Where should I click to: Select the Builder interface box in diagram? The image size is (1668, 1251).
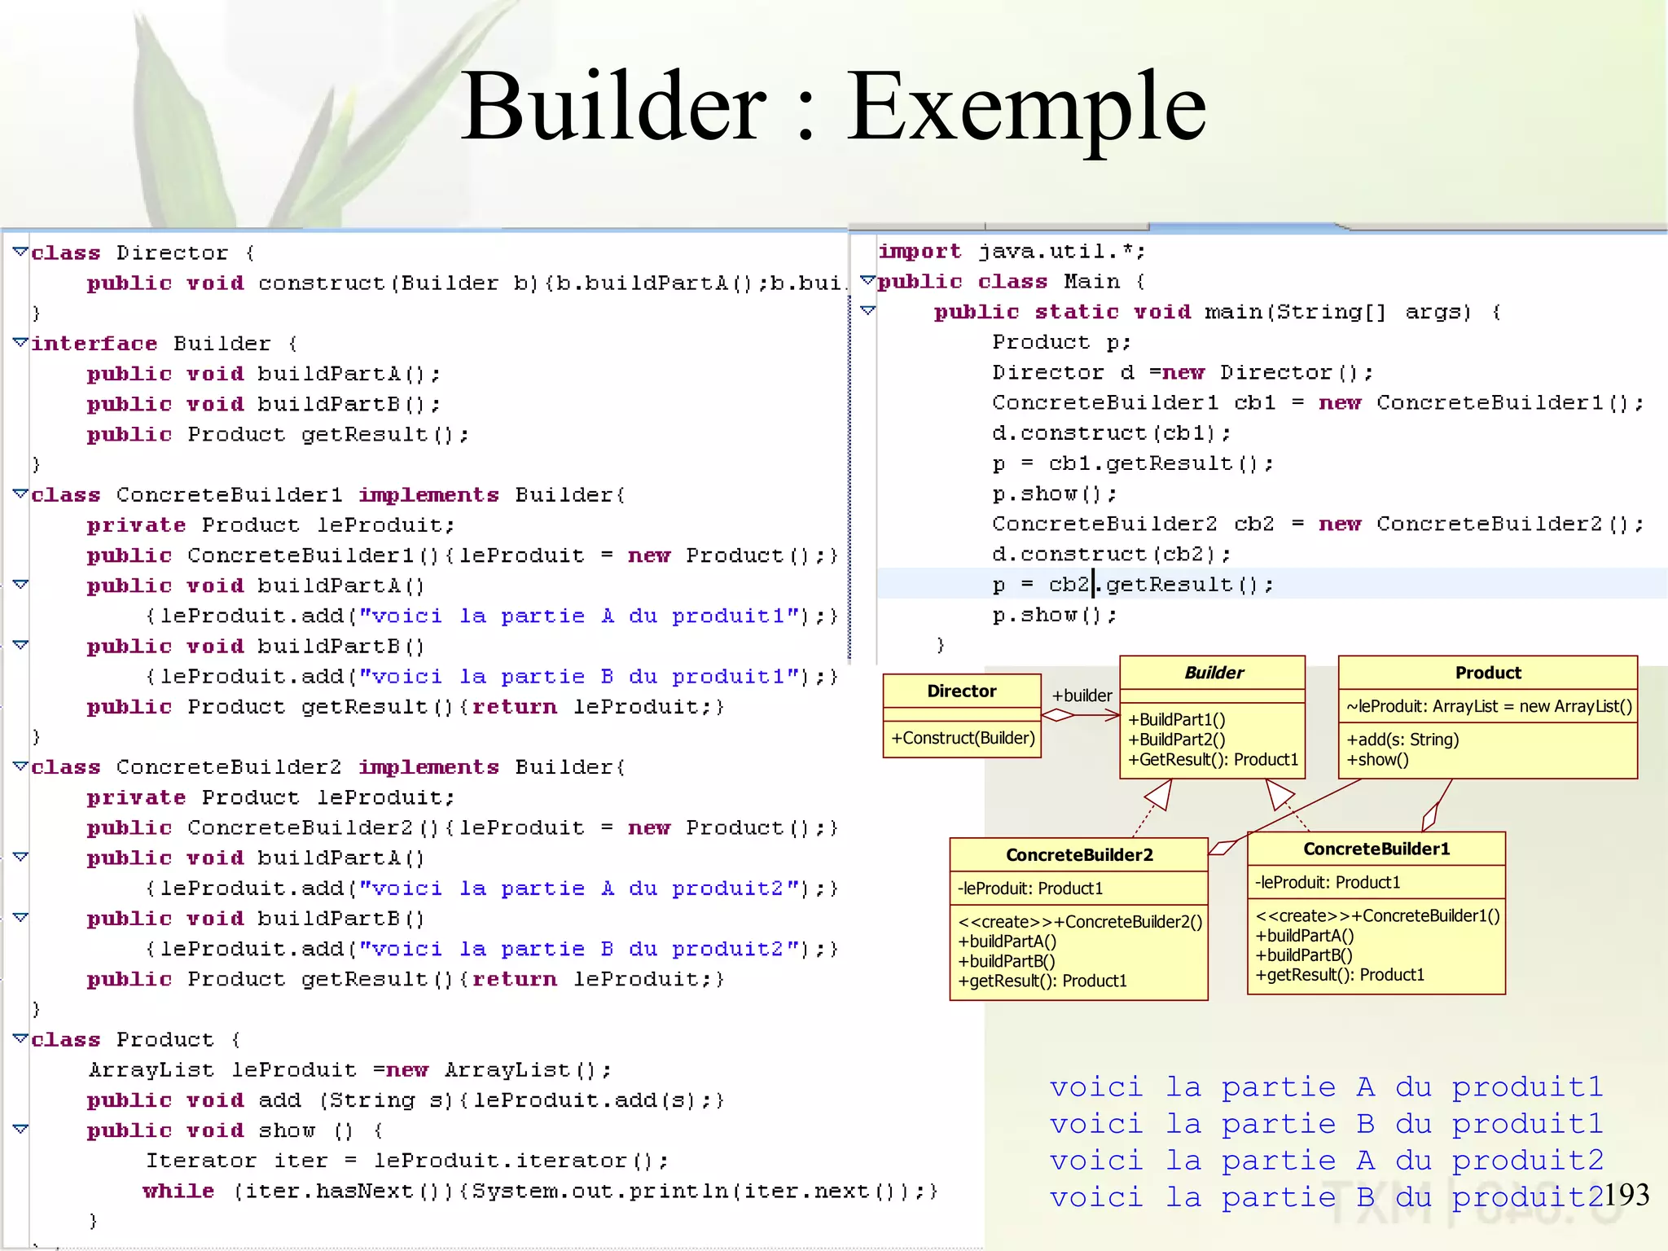point(1213,673)
